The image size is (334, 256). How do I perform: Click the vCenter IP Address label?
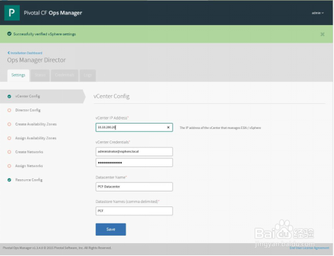pos(112,117)
